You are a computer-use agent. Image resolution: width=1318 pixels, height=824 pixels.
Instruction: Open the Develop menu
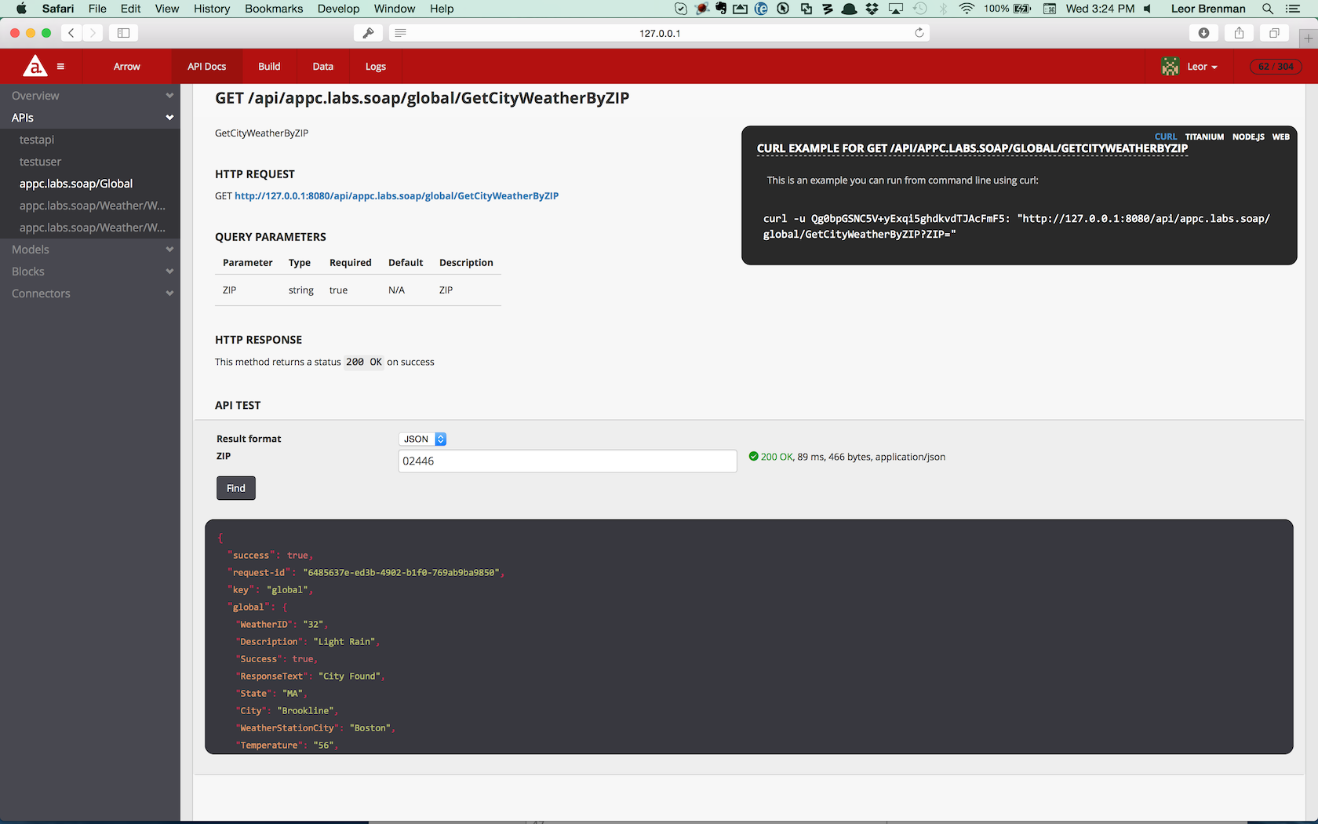pos(338,9)
